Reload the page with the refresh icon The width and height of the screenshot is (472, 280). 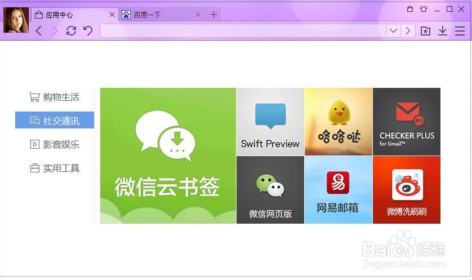[x=71, y=31]
